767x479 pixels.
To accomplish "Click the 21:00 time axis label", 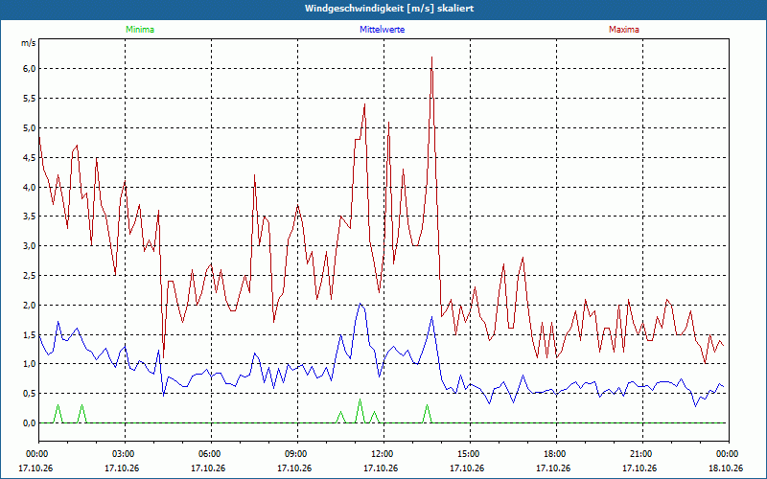I will point(642,454).
